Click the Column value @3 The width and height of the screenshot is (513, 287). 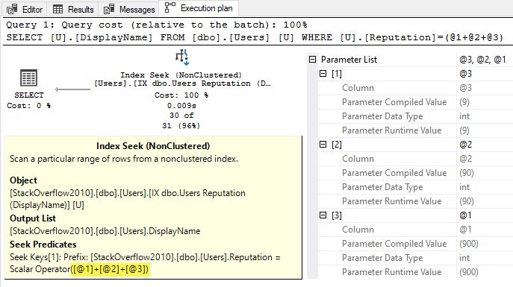465,88
